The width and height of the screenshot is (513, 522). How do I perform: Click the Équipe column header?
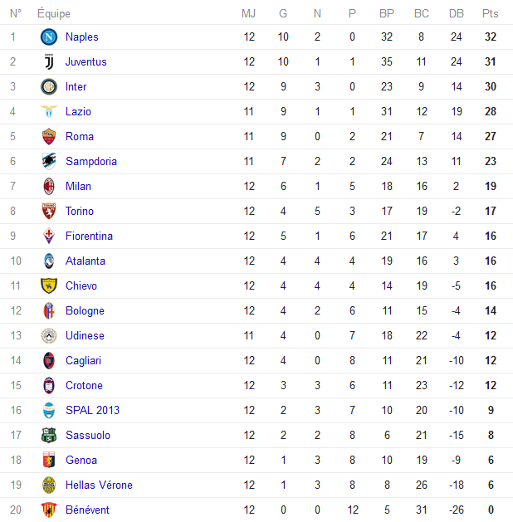click(54, 13)
